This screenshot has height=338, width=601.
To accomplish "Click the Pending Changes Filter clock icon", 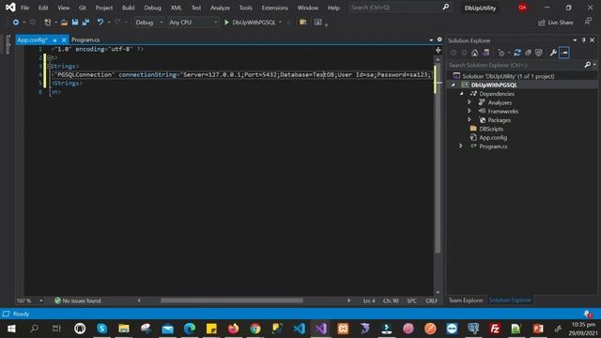I will [501, 53].
